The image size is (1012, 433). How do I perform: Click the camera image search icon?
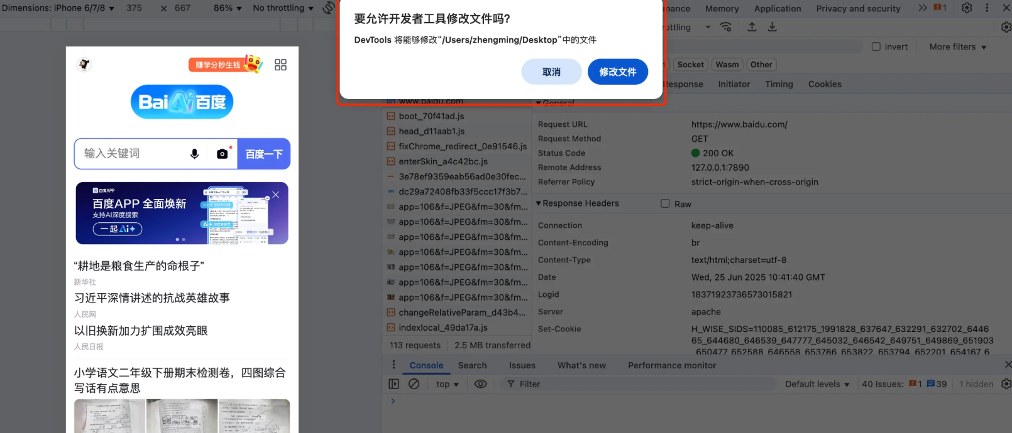point(222,154)
